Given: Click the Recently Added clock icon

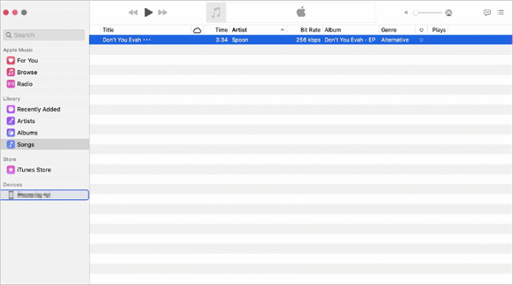Looking at the screenshot, I should (x=11, y=109).
